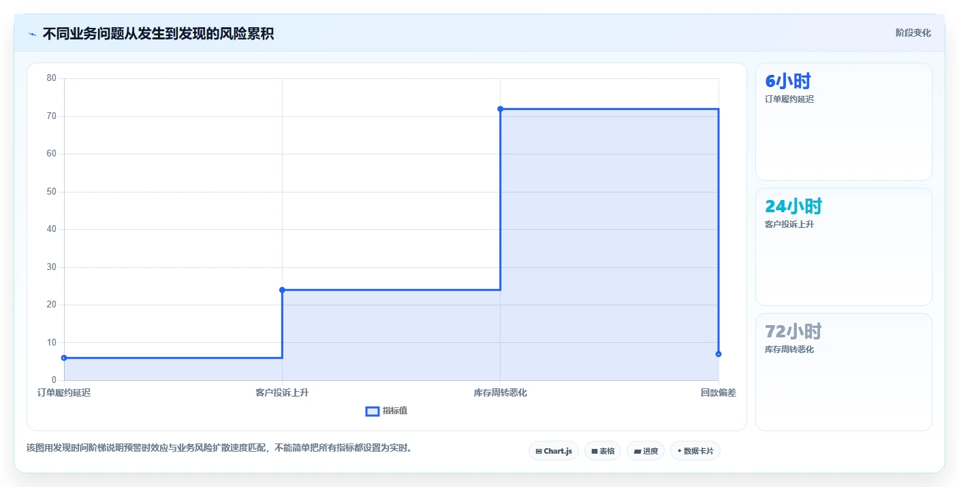
Task: Click the data point at 库存周转恶化 value 72
Action: pos(500,109)
